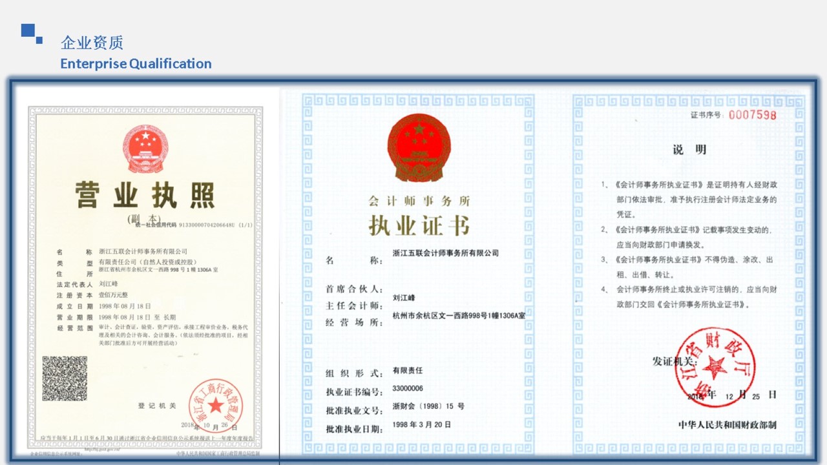Click the QR code on the business license
The height and width of the screenshot is (465, 827).
[65, 378]
